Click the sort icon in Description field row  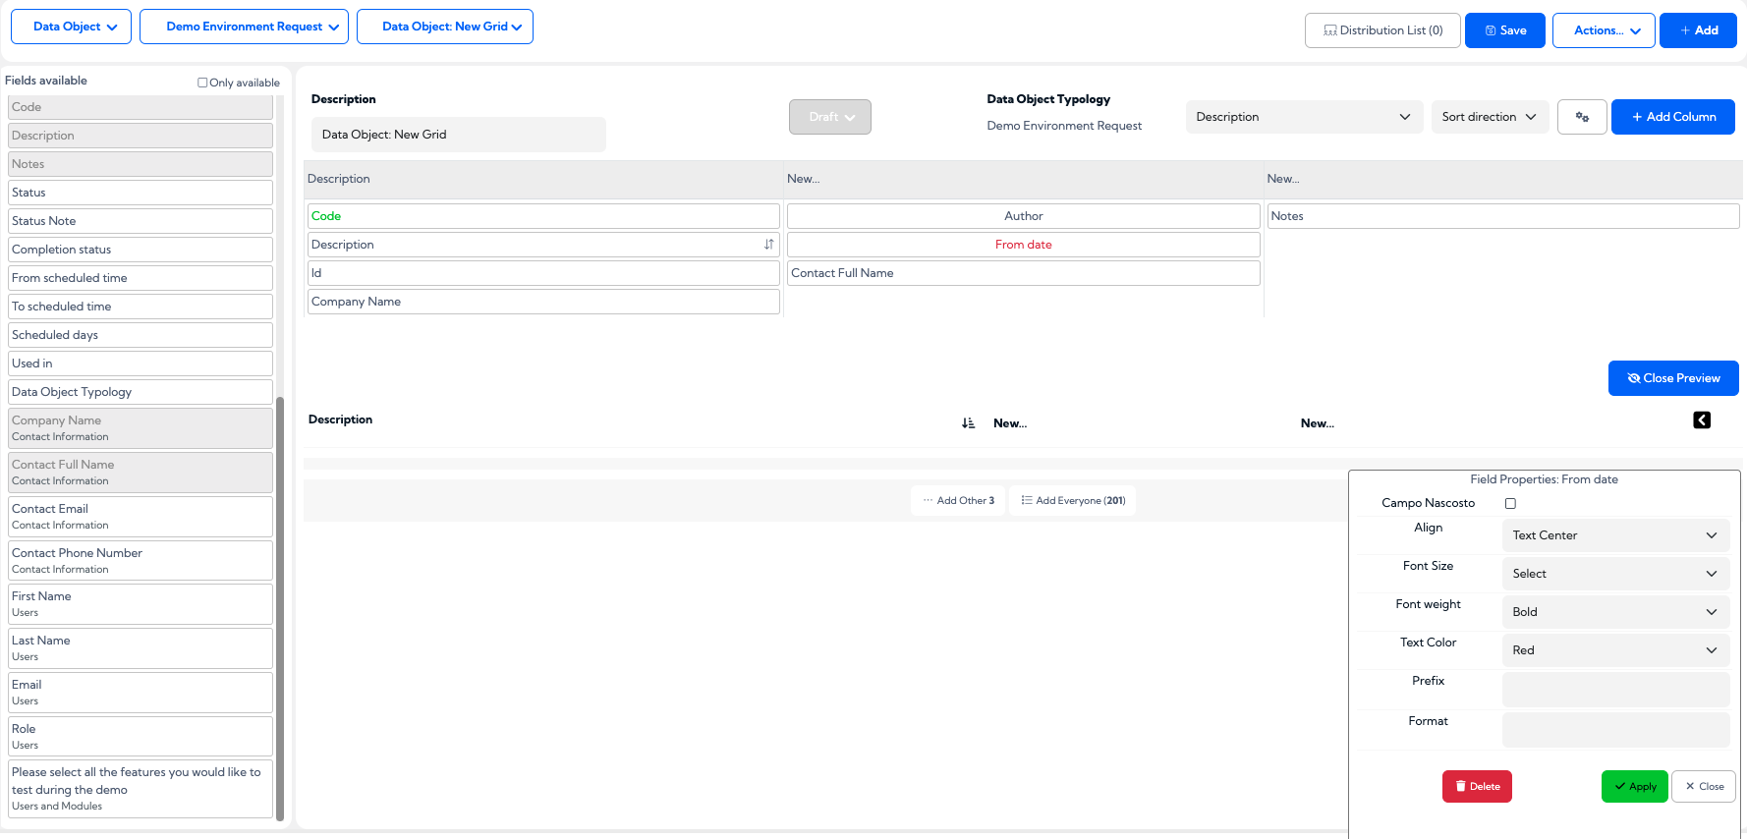(768, 245)
